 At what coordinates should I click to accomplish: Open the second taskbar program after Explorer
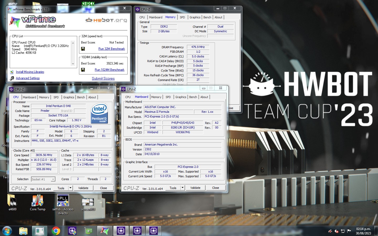click(40, 231)
